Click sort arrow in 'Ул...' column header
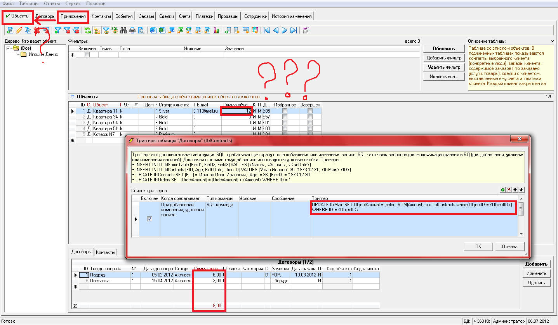Screen dimensions: 558x325 [x=136, y=105]
